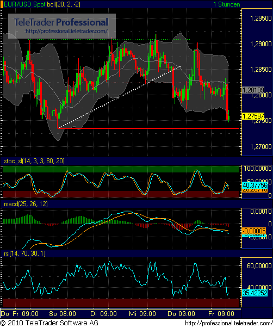Click the '1,29500' price axis label

(x=260, y=18)
